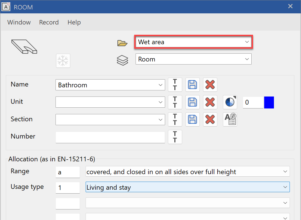Click the Number input field

110,137
